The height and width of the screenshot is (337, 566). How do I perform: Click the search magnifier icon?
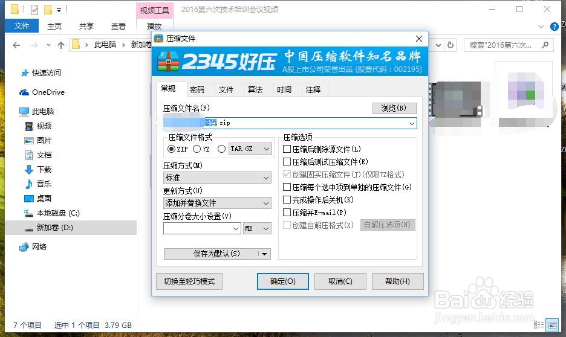(545, 45)
